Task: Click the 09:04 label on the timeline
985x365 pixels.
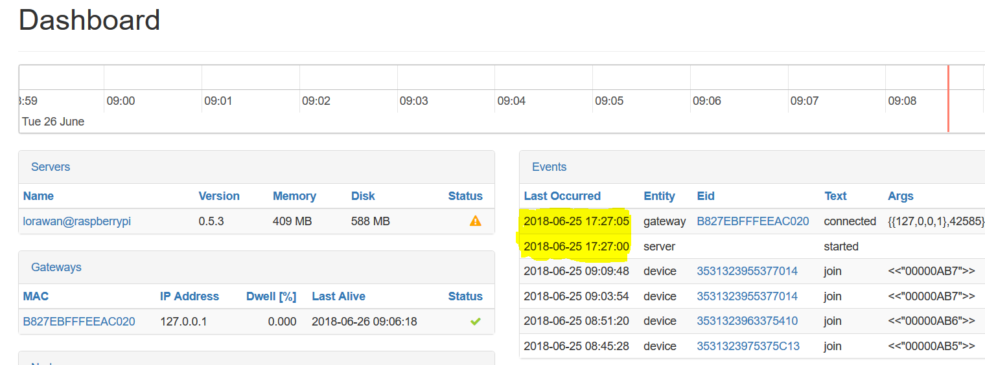Action: [x=511, y=101]
